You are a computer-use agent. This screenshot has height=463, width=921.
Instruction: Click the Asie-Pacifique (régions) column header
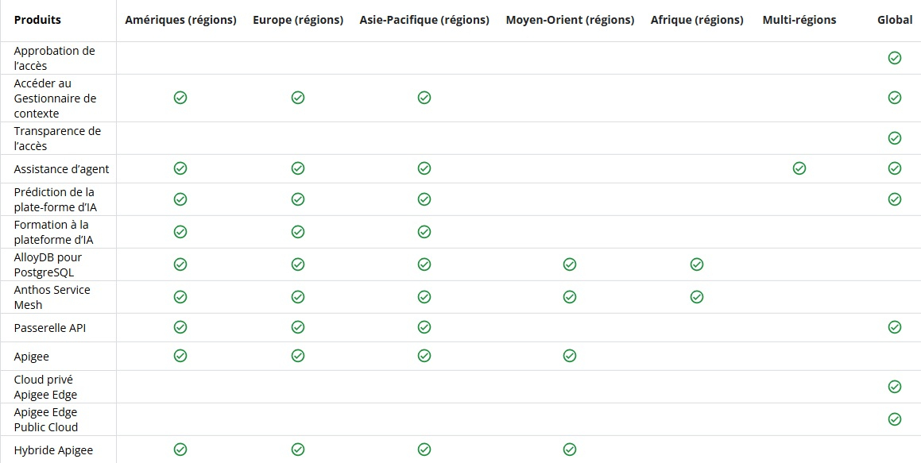(424, 20)
